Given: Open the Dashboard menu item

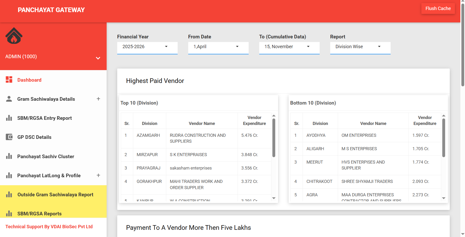Looking at the screenshot, I should click(29, 80).
